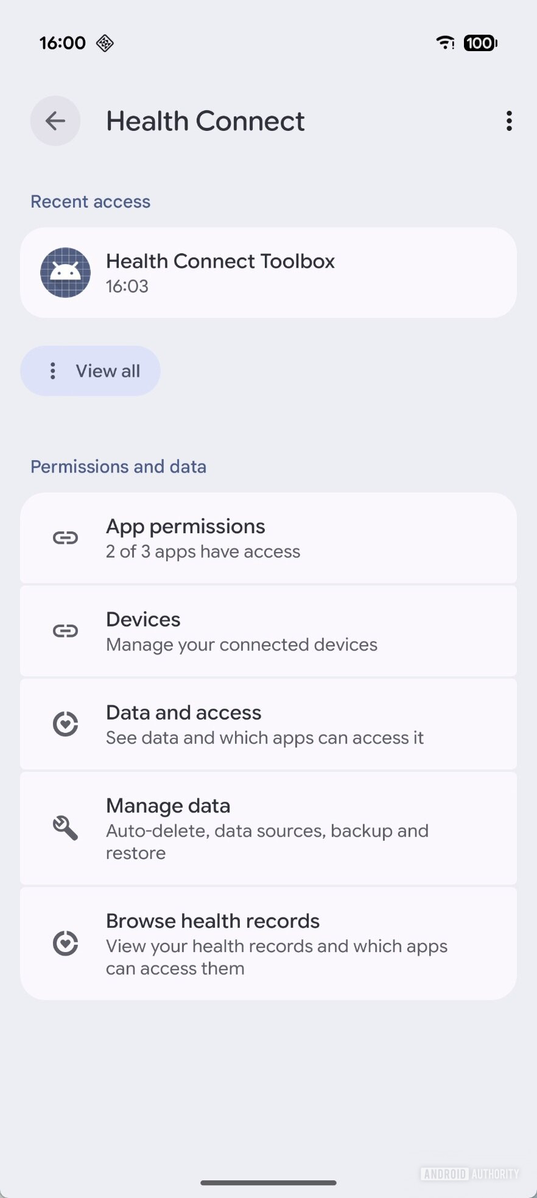
Task: Tap the Data and access heart icon
Action: (65, 724)
